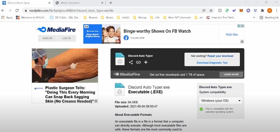Click the info icon on skin ad

click(96, 101)
